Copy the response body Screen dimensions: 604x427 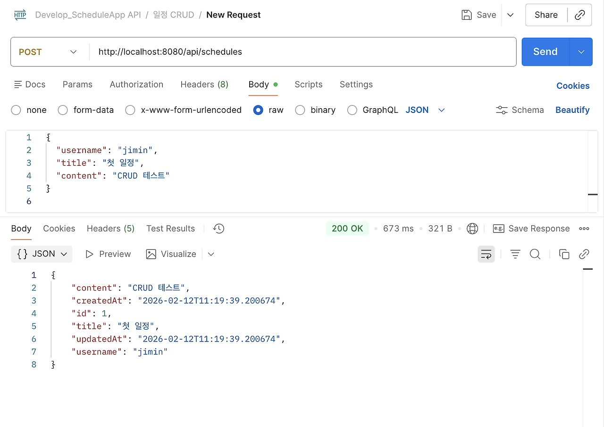[564, 254]
